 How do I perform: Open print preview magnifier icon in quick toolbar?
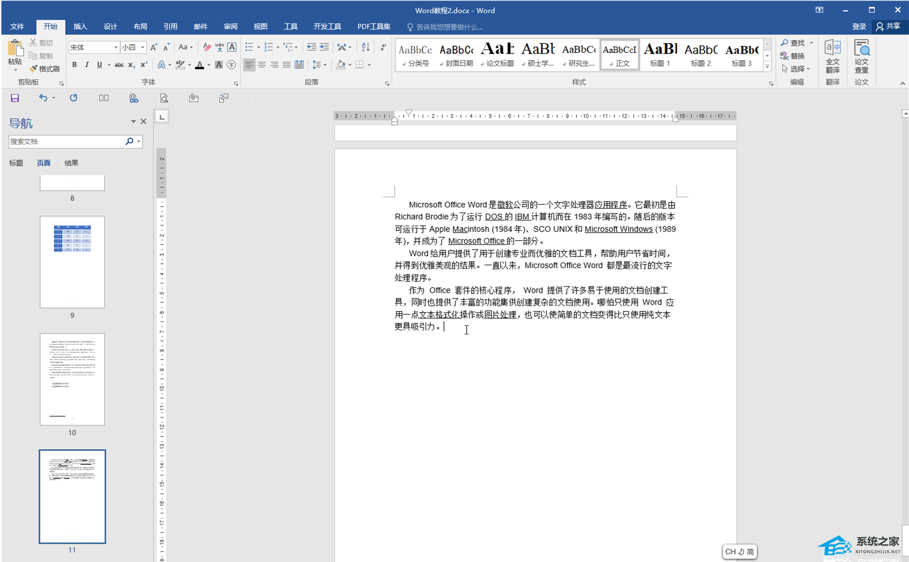click(164, 98)
